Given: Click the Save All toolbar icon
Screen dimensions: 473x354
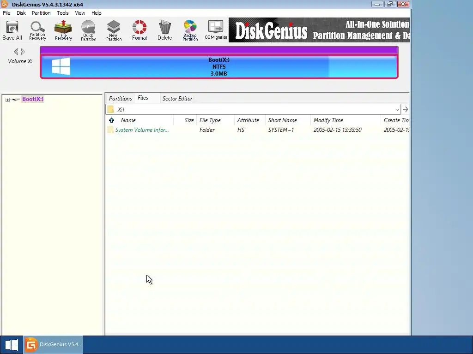Looking at the screenshot, I should 12,30.
